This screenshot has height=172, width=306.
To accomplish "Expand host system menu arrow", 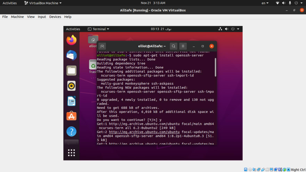I will [x=301, y=3].
